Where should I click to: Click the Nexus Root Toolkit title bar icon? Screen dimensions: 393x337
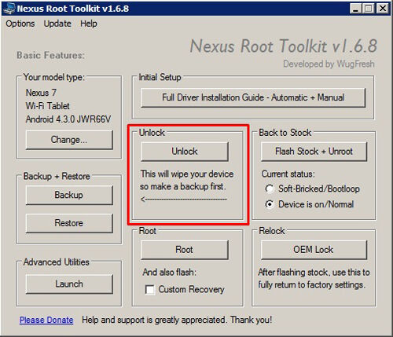9,9
